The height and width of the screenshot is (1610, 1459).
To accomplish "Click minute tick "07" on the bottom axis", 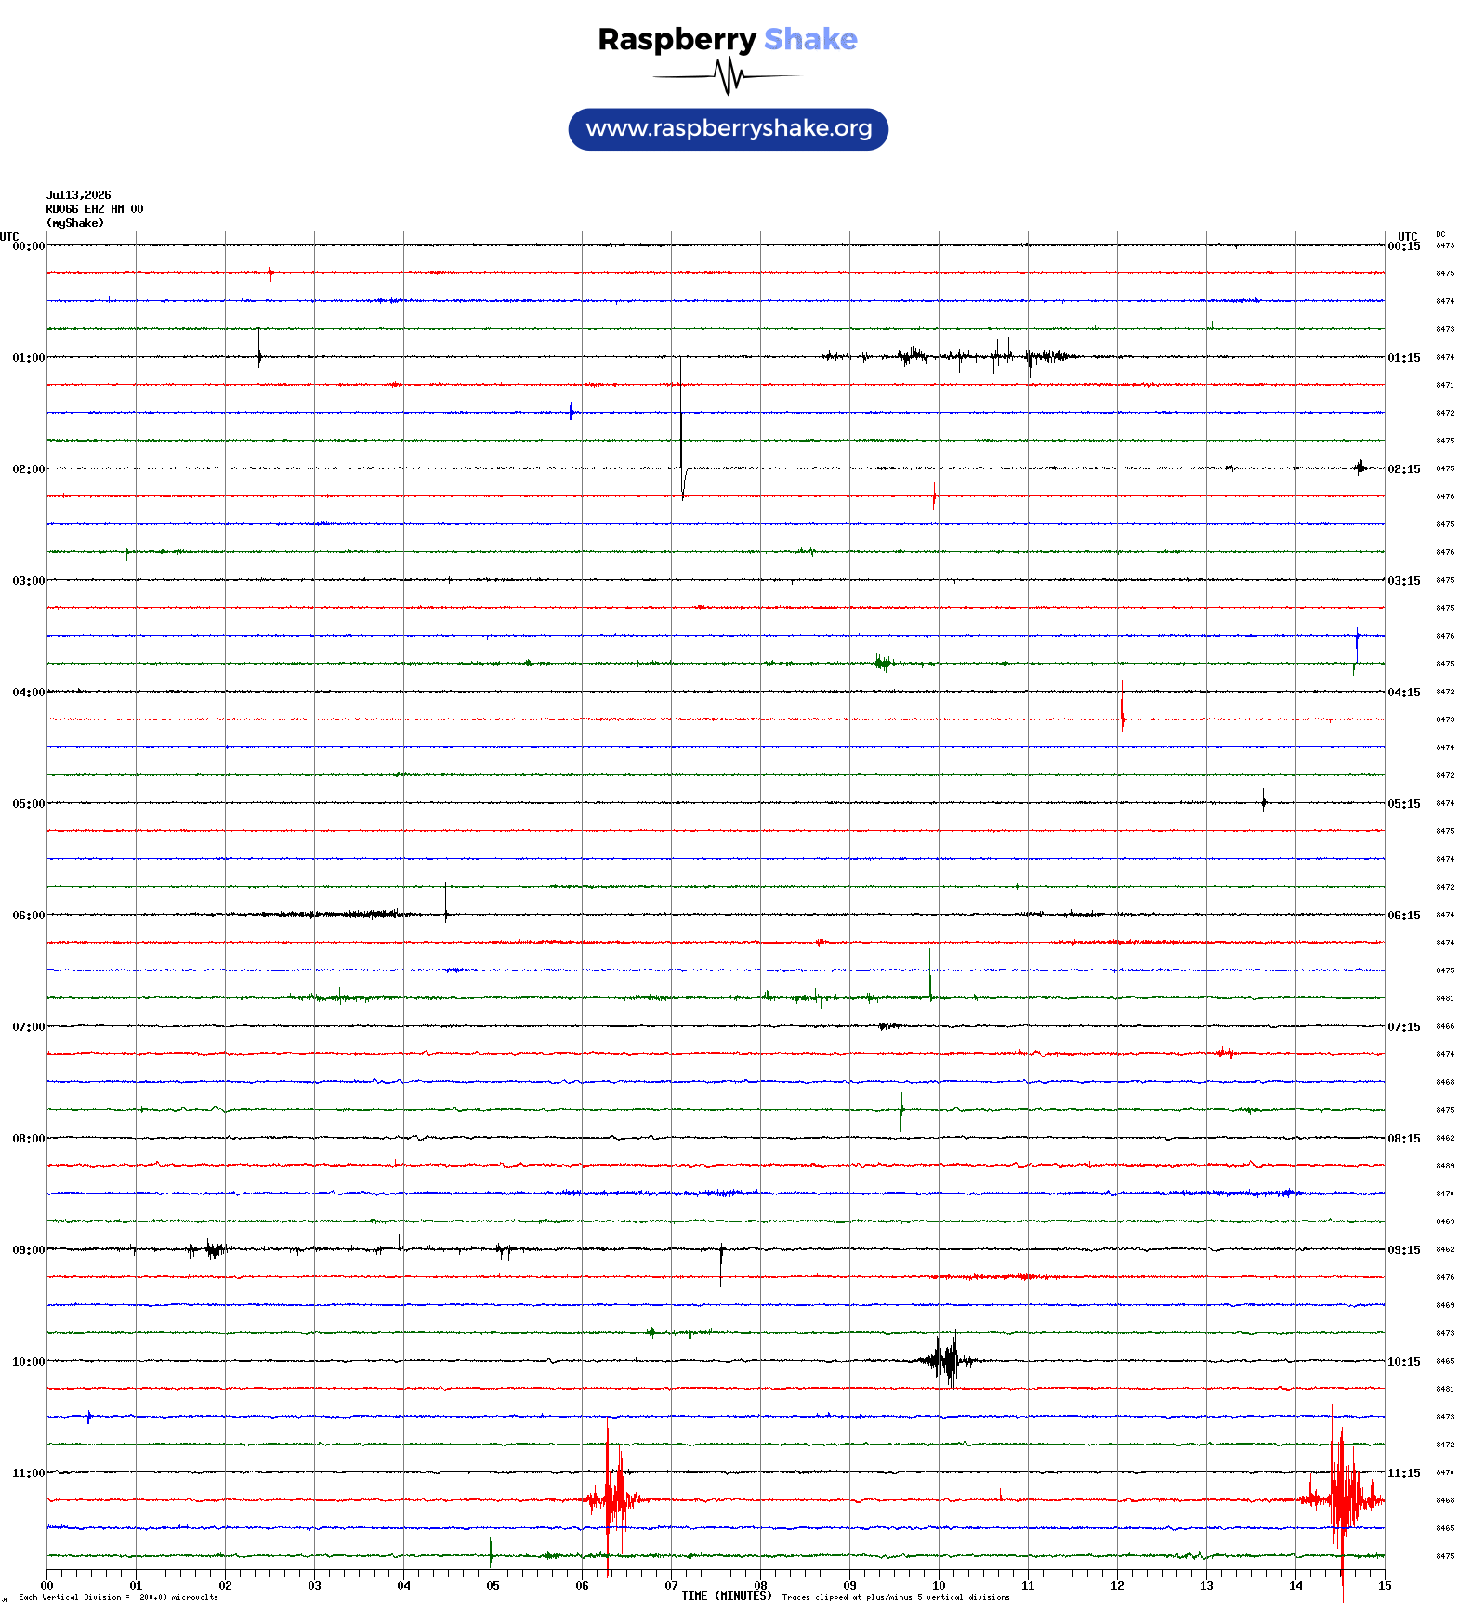I will [x=671, y=1586].
